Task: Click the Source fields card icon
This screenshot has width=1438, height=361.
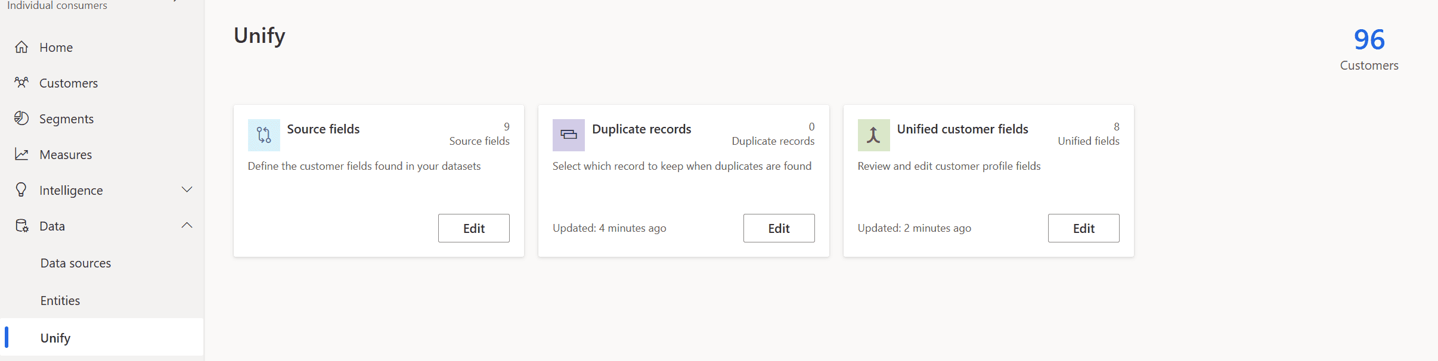Action: pyautogui.click(x=264, y=135)
